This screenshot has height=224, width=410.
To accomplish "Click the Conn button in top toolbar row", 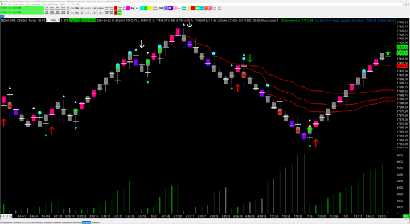I will click(x=72, y=8).
